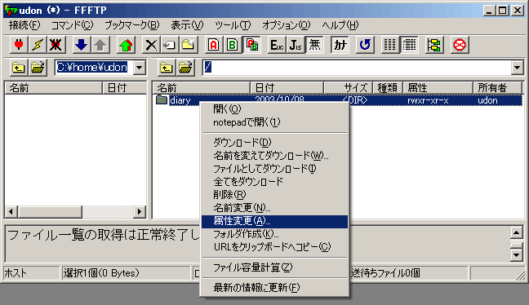Click the red plug connect icon
Screen dimensions: 529x305
(x=19, y=45)
